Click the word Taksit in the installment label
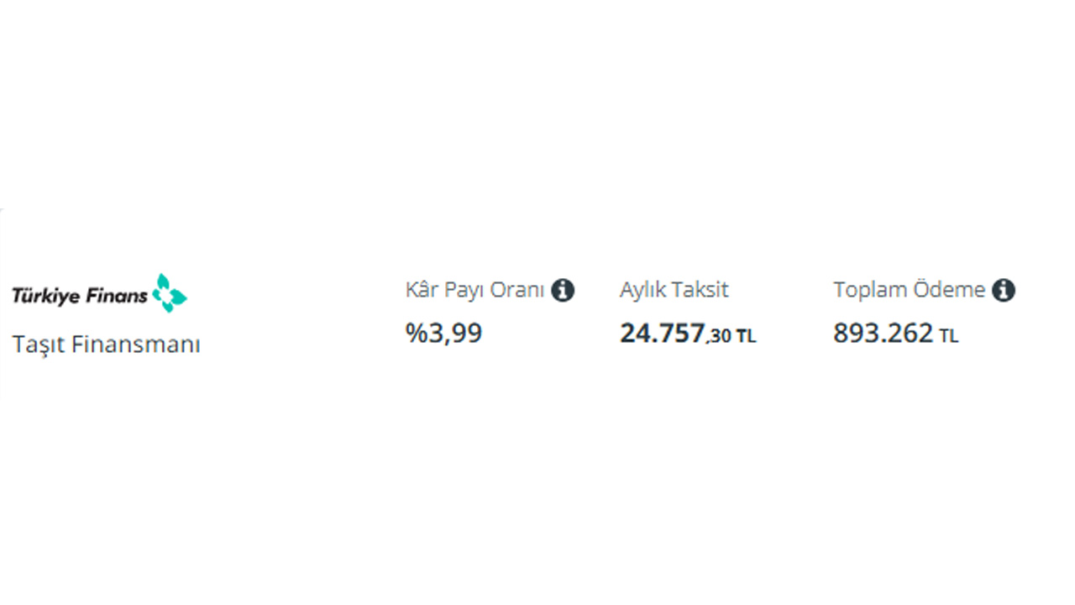 click(x=699, y=291)
